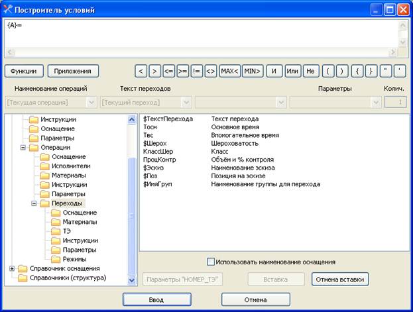Enable Использовать наименование оснащения checkbox
The image size is (413, 312).
(x=210, y=262)
